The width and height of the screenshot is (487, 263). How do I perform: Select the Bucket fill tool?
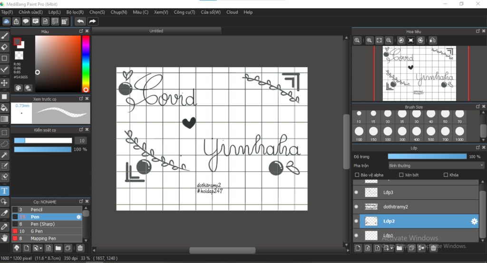[4, 108]
